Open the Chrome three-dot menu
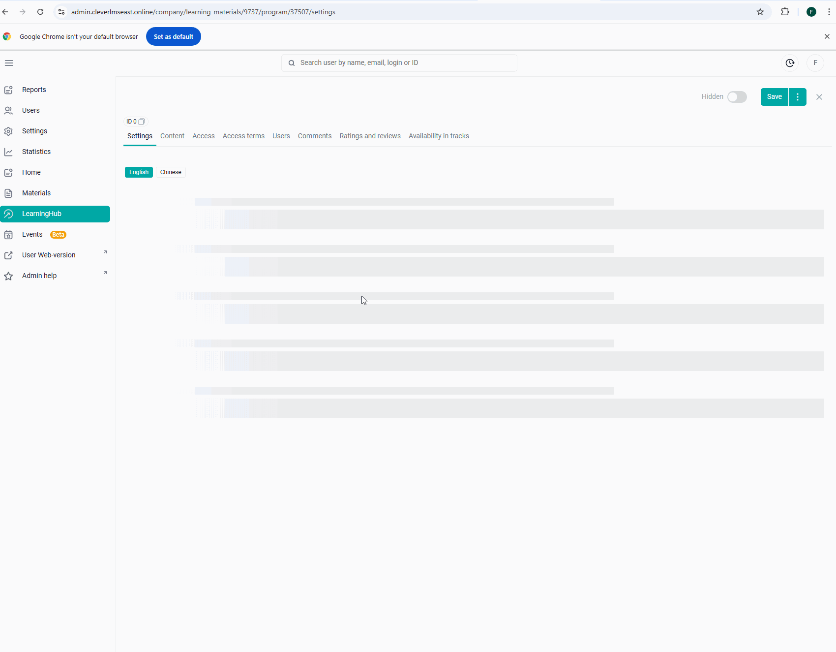The width and height of the screenshot is (836, 652). tap(829, 12)
